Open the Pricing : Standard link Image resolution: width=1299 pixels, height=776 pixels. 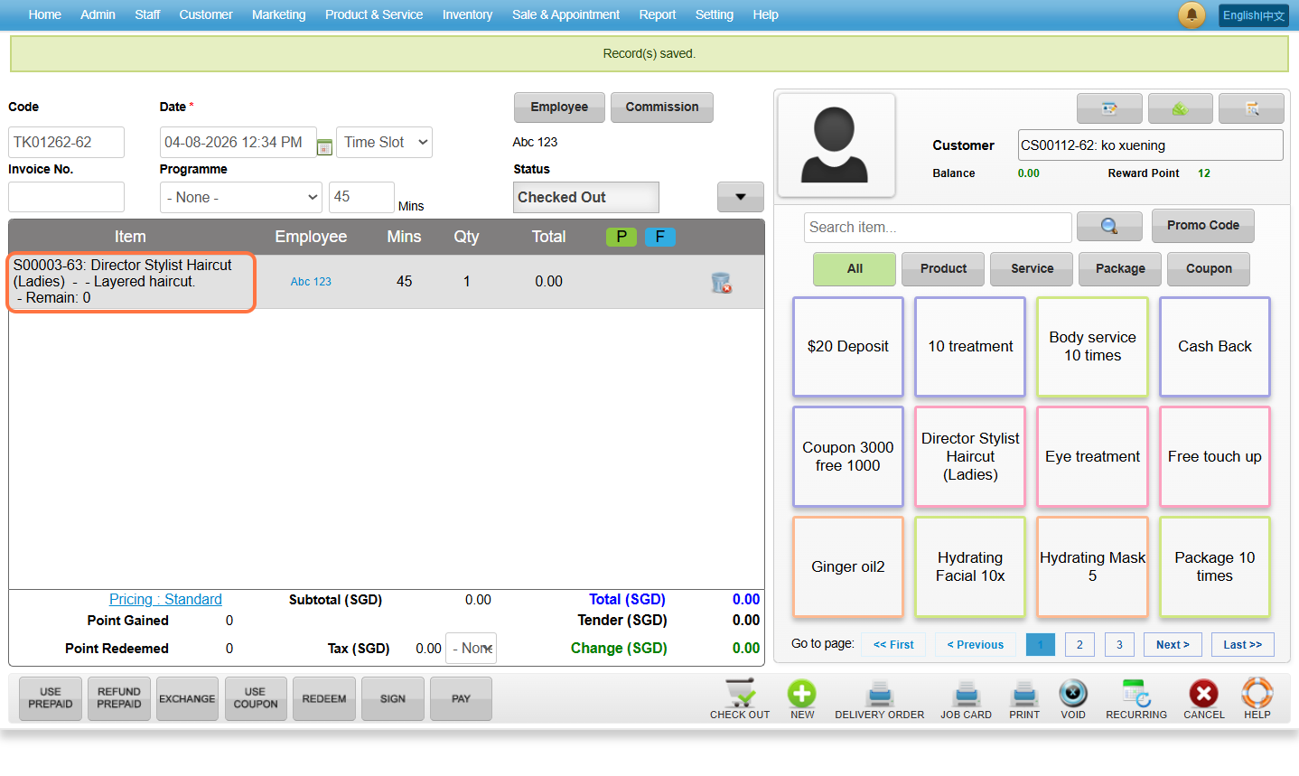click(x=165, y=599)
